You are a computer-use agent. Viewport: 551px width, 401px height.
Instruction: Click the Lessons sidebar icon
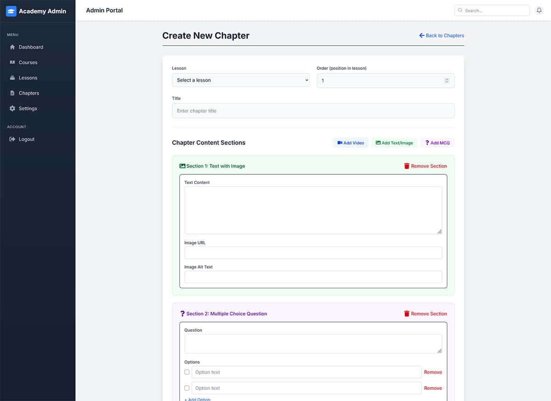point(12,78)
